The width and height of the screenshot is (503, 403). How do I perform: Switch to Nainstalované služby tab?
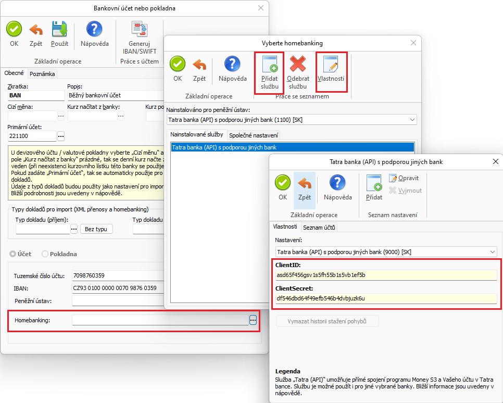tap(197, 134)
